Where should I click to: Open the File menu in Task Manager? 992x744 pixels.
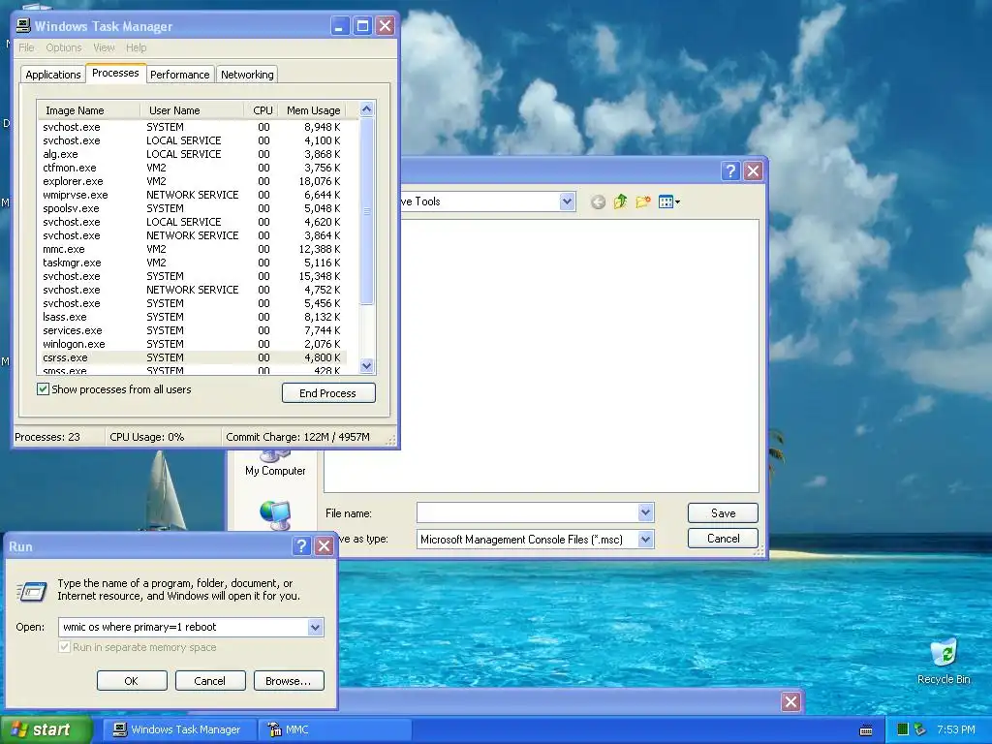(x=26, y=47)
